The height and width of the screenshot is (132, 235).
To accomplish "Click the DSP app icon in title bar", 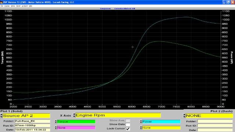I will coord(1,2).
